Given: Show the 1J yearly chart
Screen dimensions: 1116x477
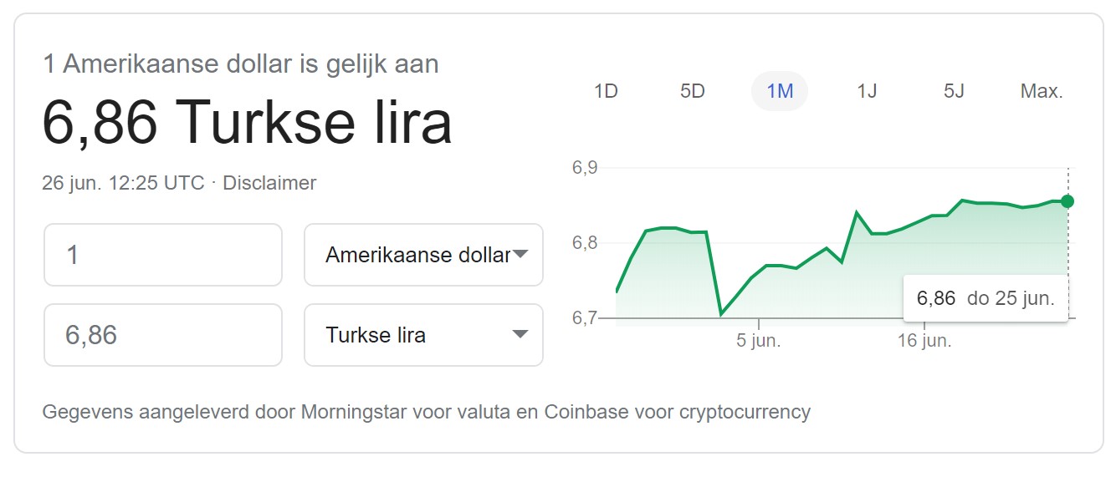Looking at the screenshot, I should pos(867,91).
